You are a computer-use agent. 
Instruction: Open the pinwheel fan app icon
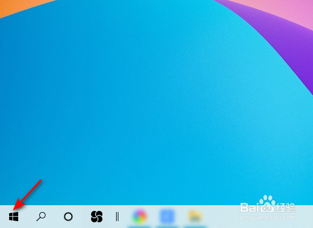pyautogui.click(x=97, y=217)
